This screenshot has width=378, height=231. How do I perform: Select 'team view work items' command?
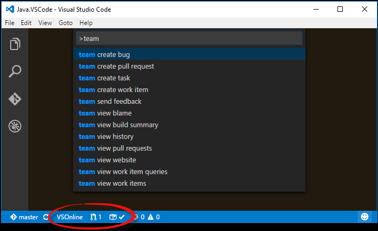point(189,183)
